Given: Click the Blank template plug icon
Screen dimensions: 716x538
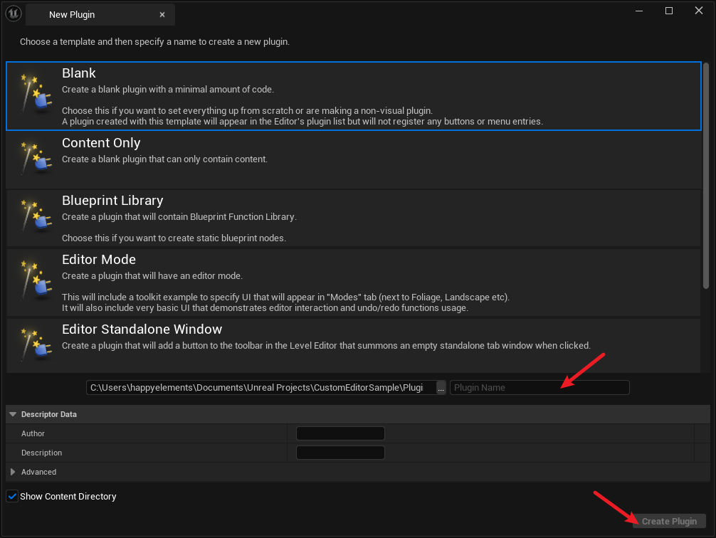Looking at the screenshot, I should point(34,95).
